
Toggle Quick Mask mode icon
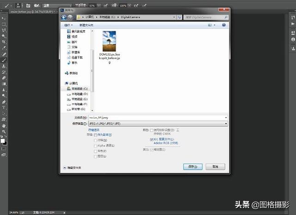[x=3, y=149]
